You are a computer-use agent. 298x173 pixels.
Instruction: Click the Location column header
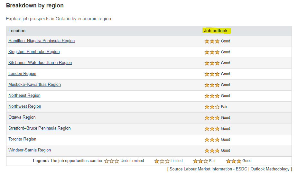[x=17, y=31]
